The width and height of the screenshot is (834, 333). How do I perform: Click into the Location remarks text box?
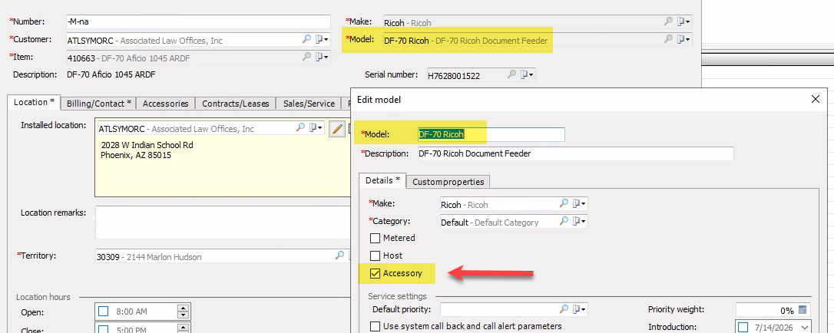pos(223,223)
